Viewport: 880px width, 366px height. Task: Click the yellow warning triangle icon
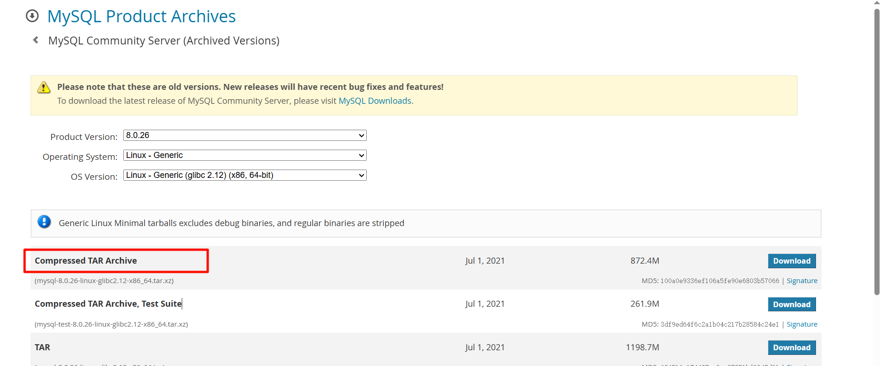pyautogui.click(x=44, y=87)
